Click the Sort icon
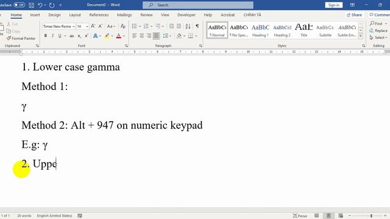390x219 pixels. tap(188, 26)
